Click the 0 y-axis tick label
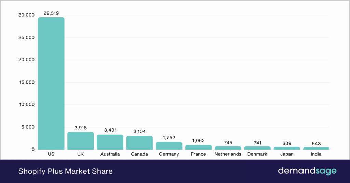 [x=33, y=150]
